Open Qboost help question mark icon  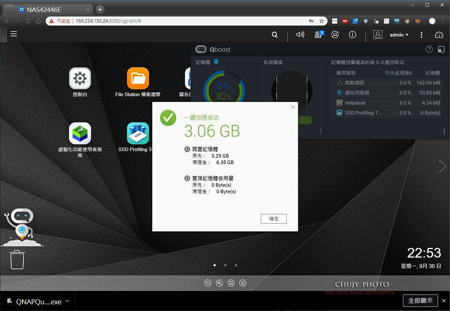(x=429, y=49)
